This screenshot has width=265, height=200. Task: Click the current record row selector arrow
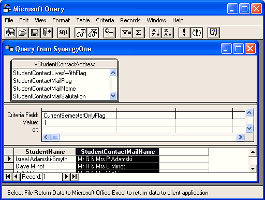(9, 159)
